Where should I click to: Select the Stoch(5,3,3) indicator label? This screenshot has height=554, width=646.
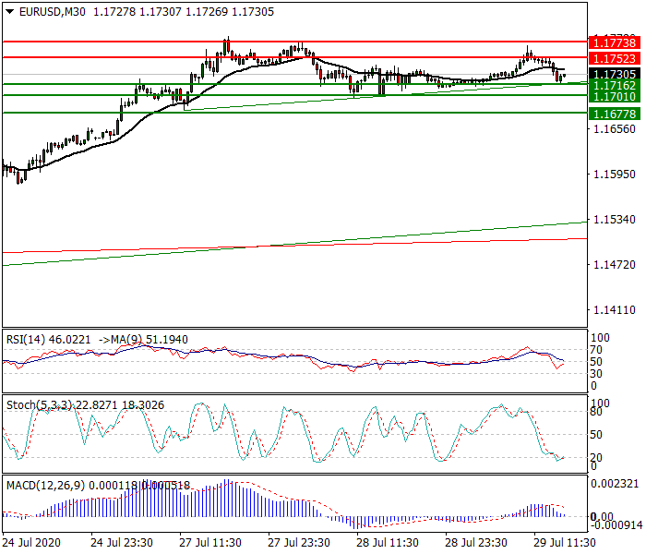39,405
